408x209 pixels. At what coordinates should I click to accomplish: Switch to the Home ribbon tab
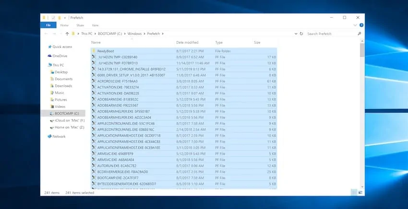[64, 25]
